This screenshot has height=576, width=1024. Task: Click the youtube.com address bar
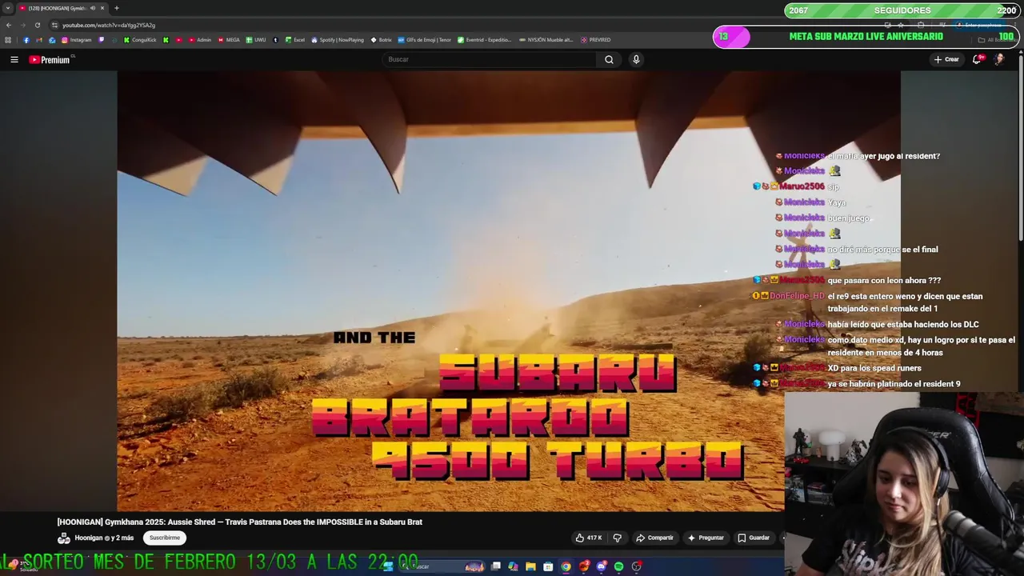point(109,25)
